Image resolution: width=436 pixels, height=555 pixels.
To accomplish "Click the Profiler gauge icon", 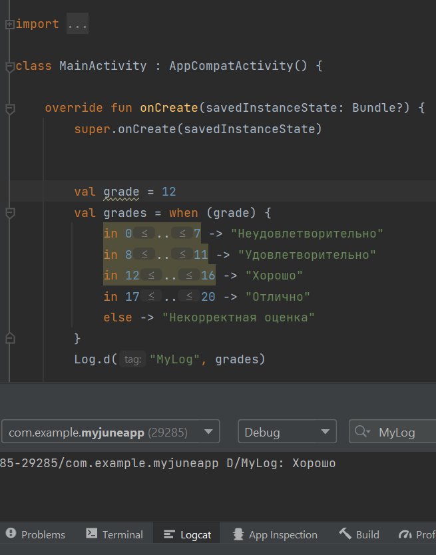I will pos(404,534).
